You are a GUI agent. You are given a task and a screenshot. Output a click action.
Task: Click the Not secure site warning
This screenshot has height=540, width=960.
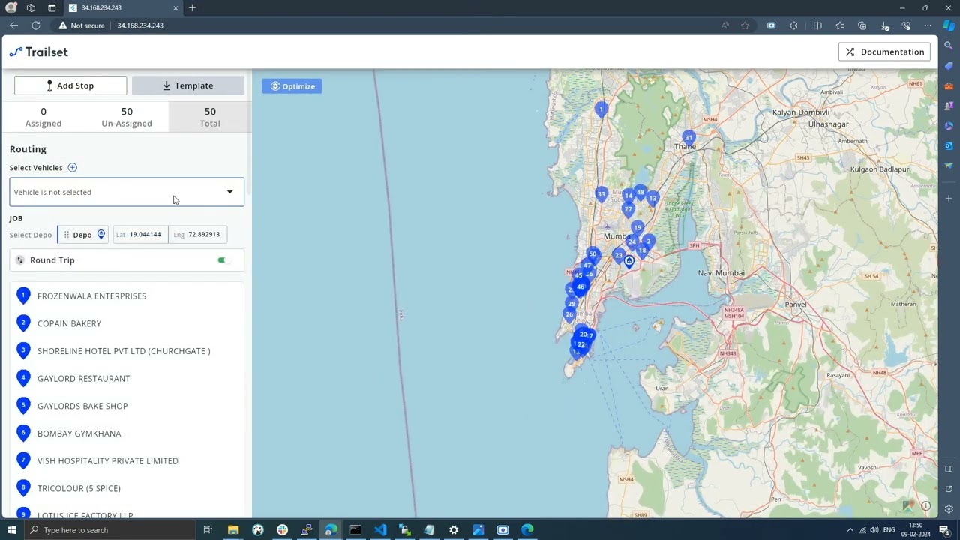pos(82,25)
